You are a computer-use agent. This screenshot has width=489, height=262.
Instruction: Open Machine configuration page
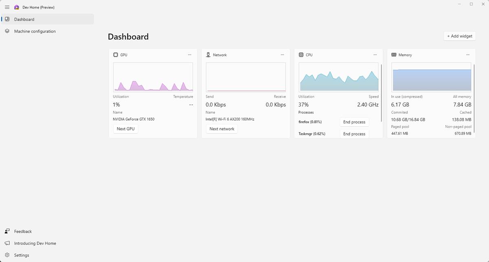click(47, 31)
